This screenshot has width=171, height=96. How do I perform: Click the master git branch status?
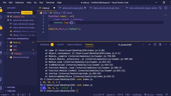[5, 95]
